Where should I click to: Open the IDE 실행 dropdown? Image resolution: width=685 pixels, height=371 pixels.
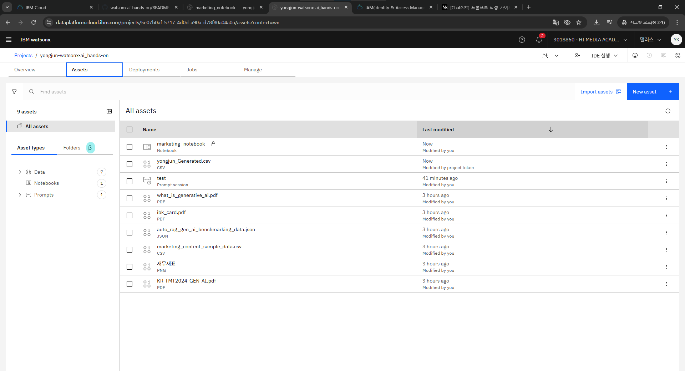pos(604,56)
